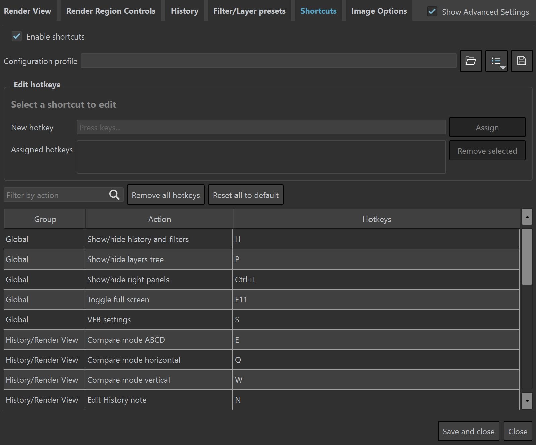This screenshot has height=445, width=536.
Task: Select 'Show/hide history and filters' row
Action: [x=261, y=239]
